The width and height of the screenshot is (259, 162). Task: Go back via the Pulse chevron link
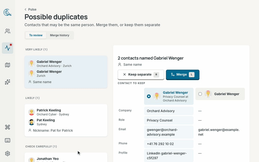coord(30,9)
